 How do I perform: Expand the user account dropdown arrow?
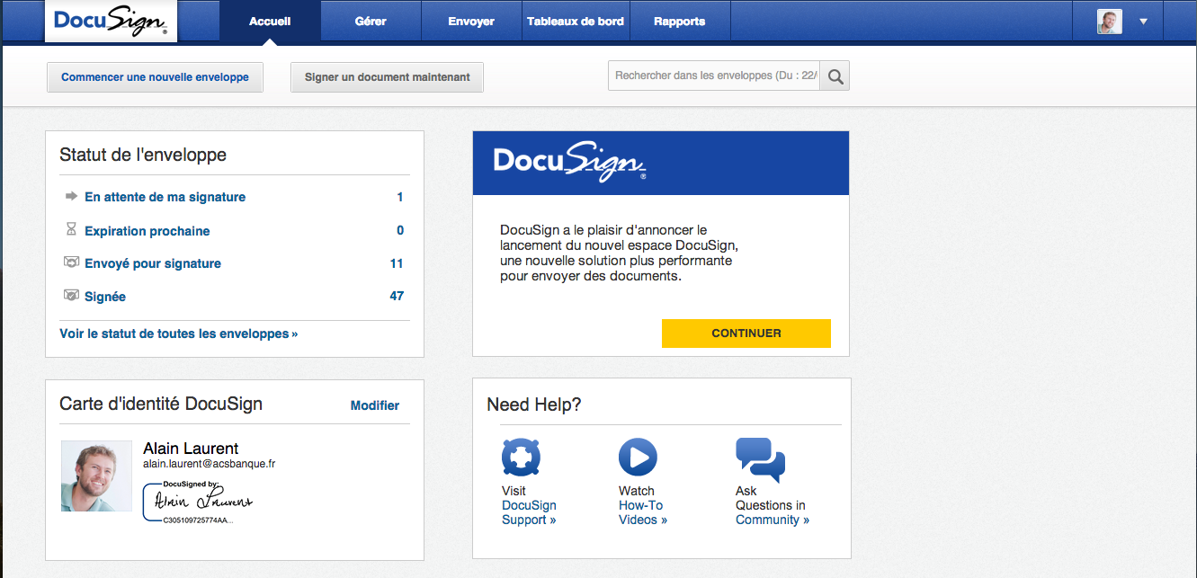pyautogui.click(x=1143, y=22)
